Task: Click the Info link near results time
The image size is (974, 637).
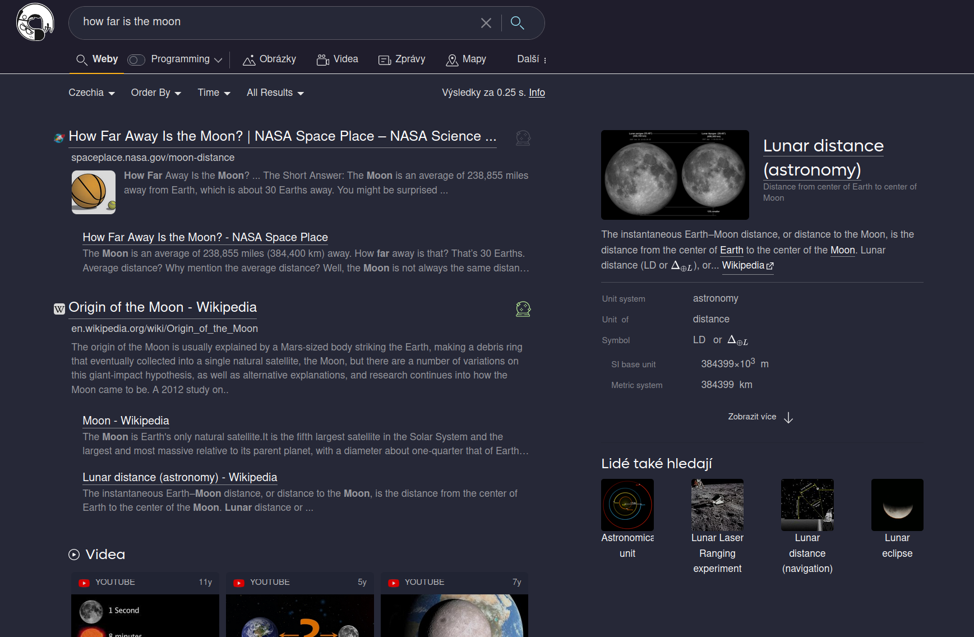Action: 537,93
